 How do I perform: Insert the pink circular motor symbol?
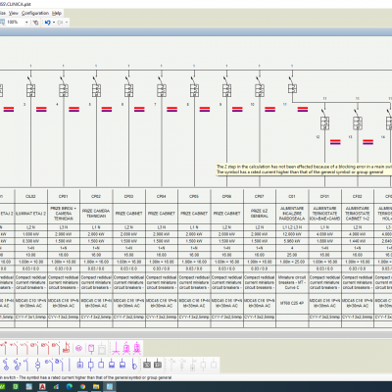[78, 349]
